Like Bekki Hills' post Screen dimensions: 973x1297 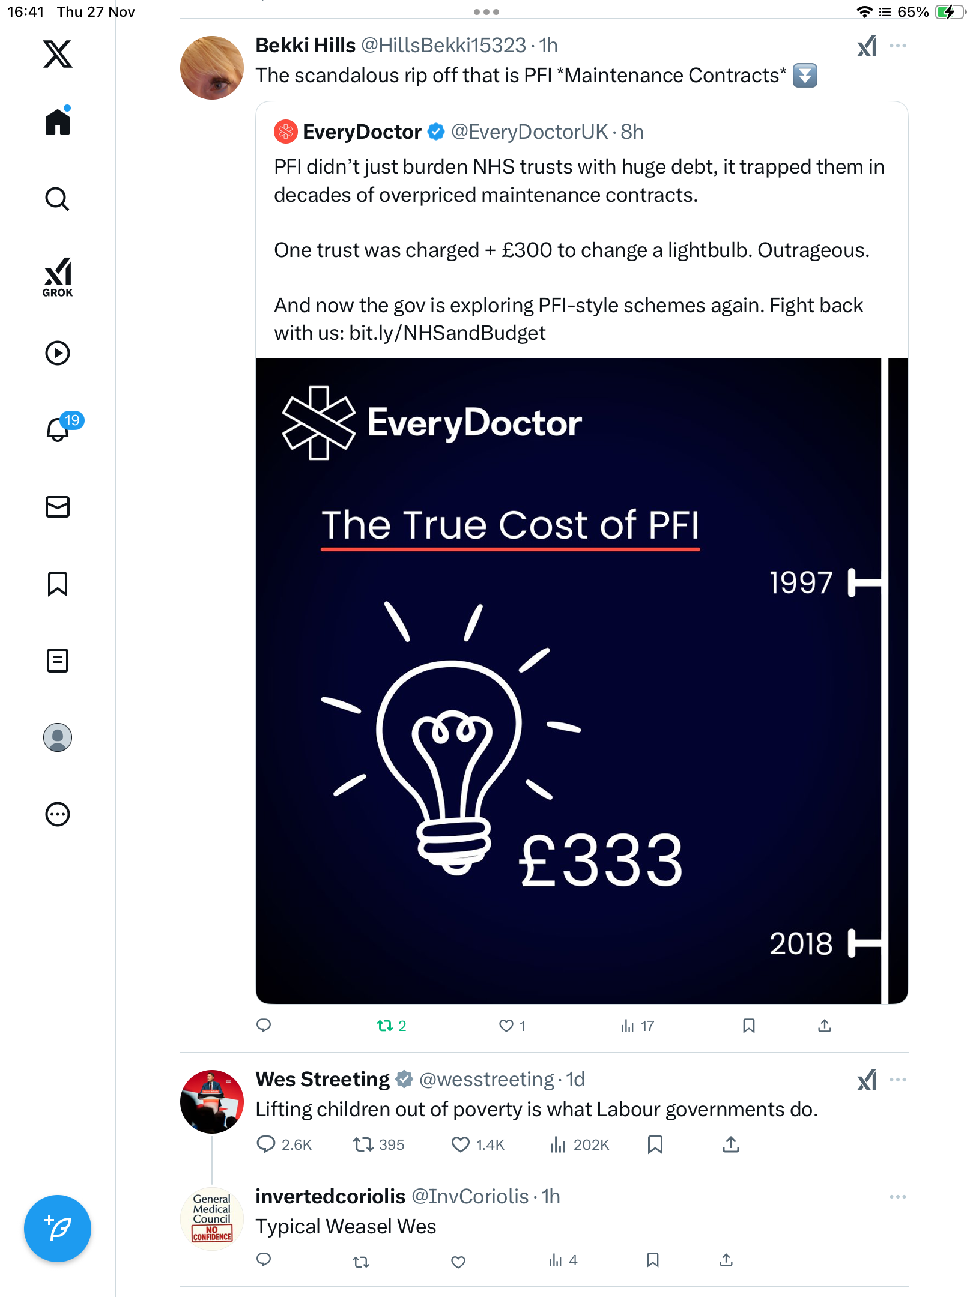click(506, 1026)
